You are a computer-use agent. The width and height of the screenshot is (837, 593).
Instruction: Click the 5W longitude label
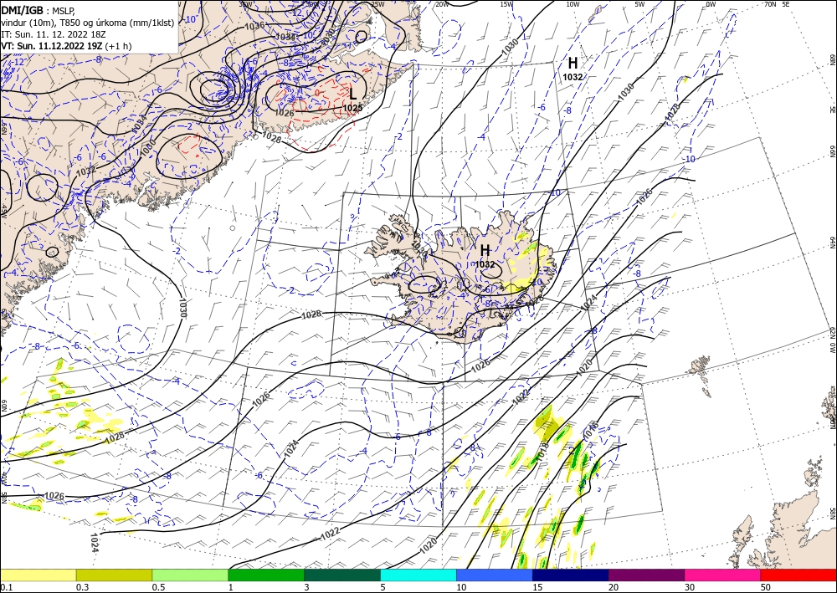click(x=639, y=4)
